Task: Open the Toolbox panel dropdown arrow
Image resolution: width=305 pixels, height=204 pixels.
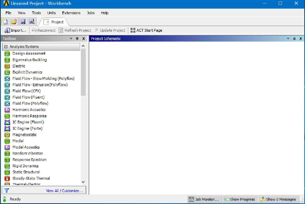Action: (x=71, y=39)
